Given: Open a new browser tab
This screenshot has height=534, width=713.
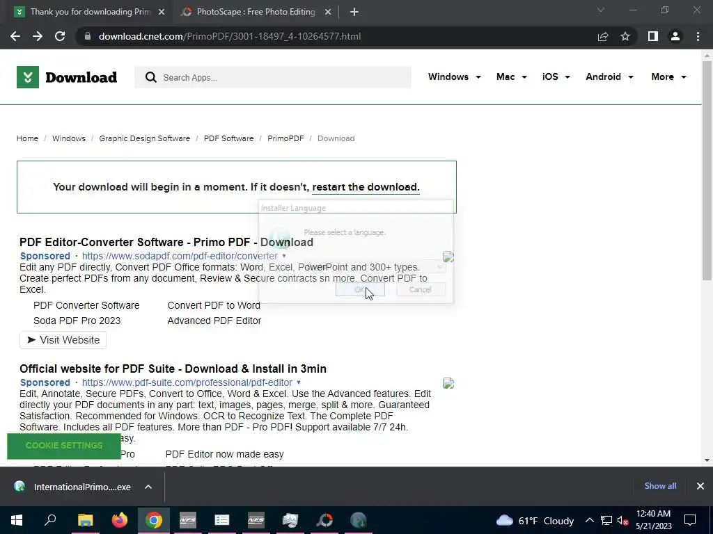Looking at the screenshot, I should click(354, 12).
